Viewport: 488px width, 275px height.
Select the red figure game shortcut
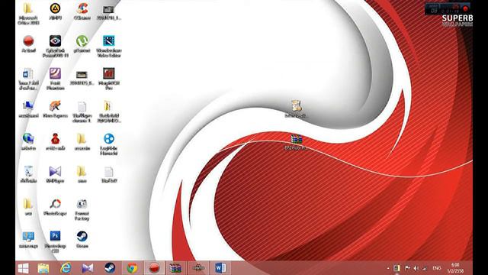pos(55,142)
